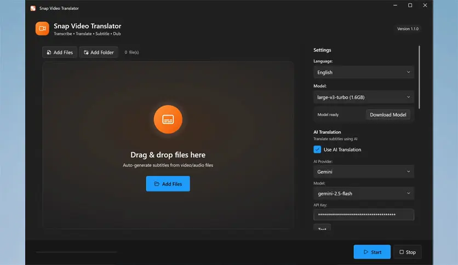
Task: Click the orange subtitle icon in drop area
Action: click(x=168, y=119)
